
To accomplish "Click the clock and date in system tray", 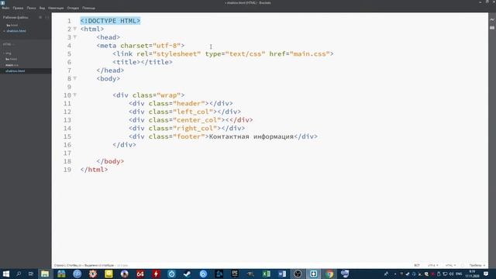I will tap(472, 274).
